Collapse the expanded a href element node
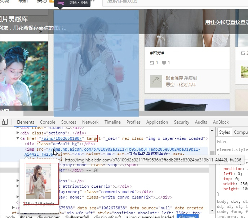Screen dimensions: 248x218 pos(18,138)
